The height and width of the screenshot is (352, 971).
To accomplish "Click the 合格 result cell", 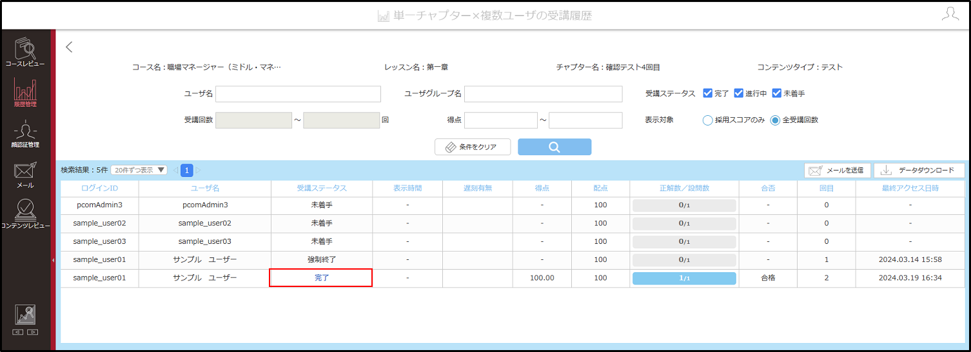I will [x=768, y=278].
